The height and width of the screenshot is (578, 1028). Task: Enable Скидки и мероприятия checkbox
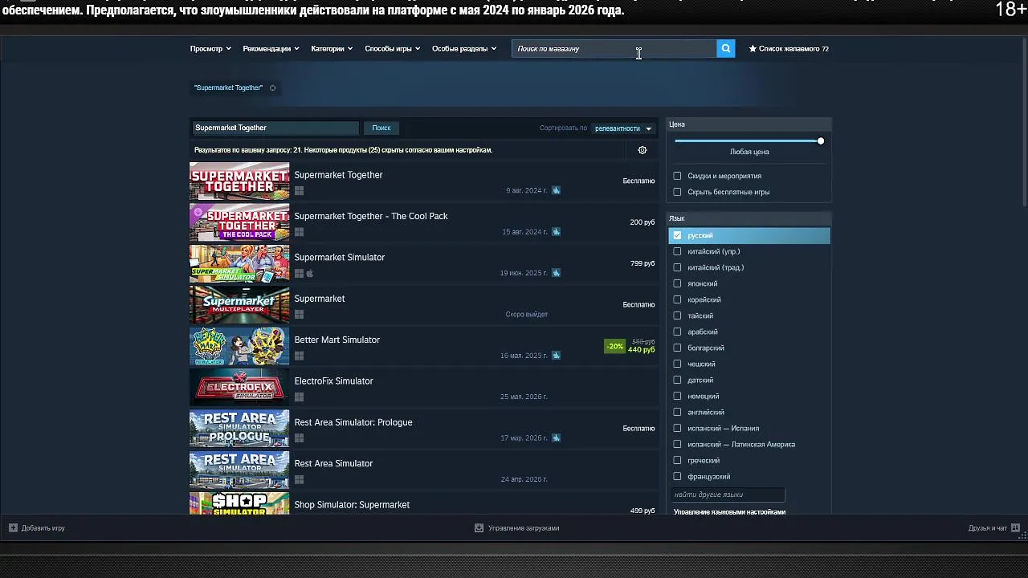click(677, 176)
